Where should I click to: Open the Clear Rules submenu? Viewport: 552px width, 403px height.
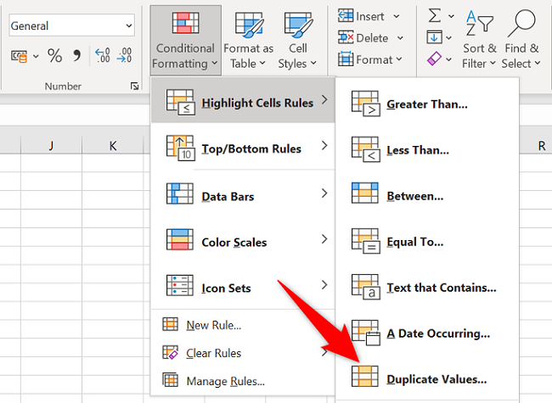[x=243, y=353]
